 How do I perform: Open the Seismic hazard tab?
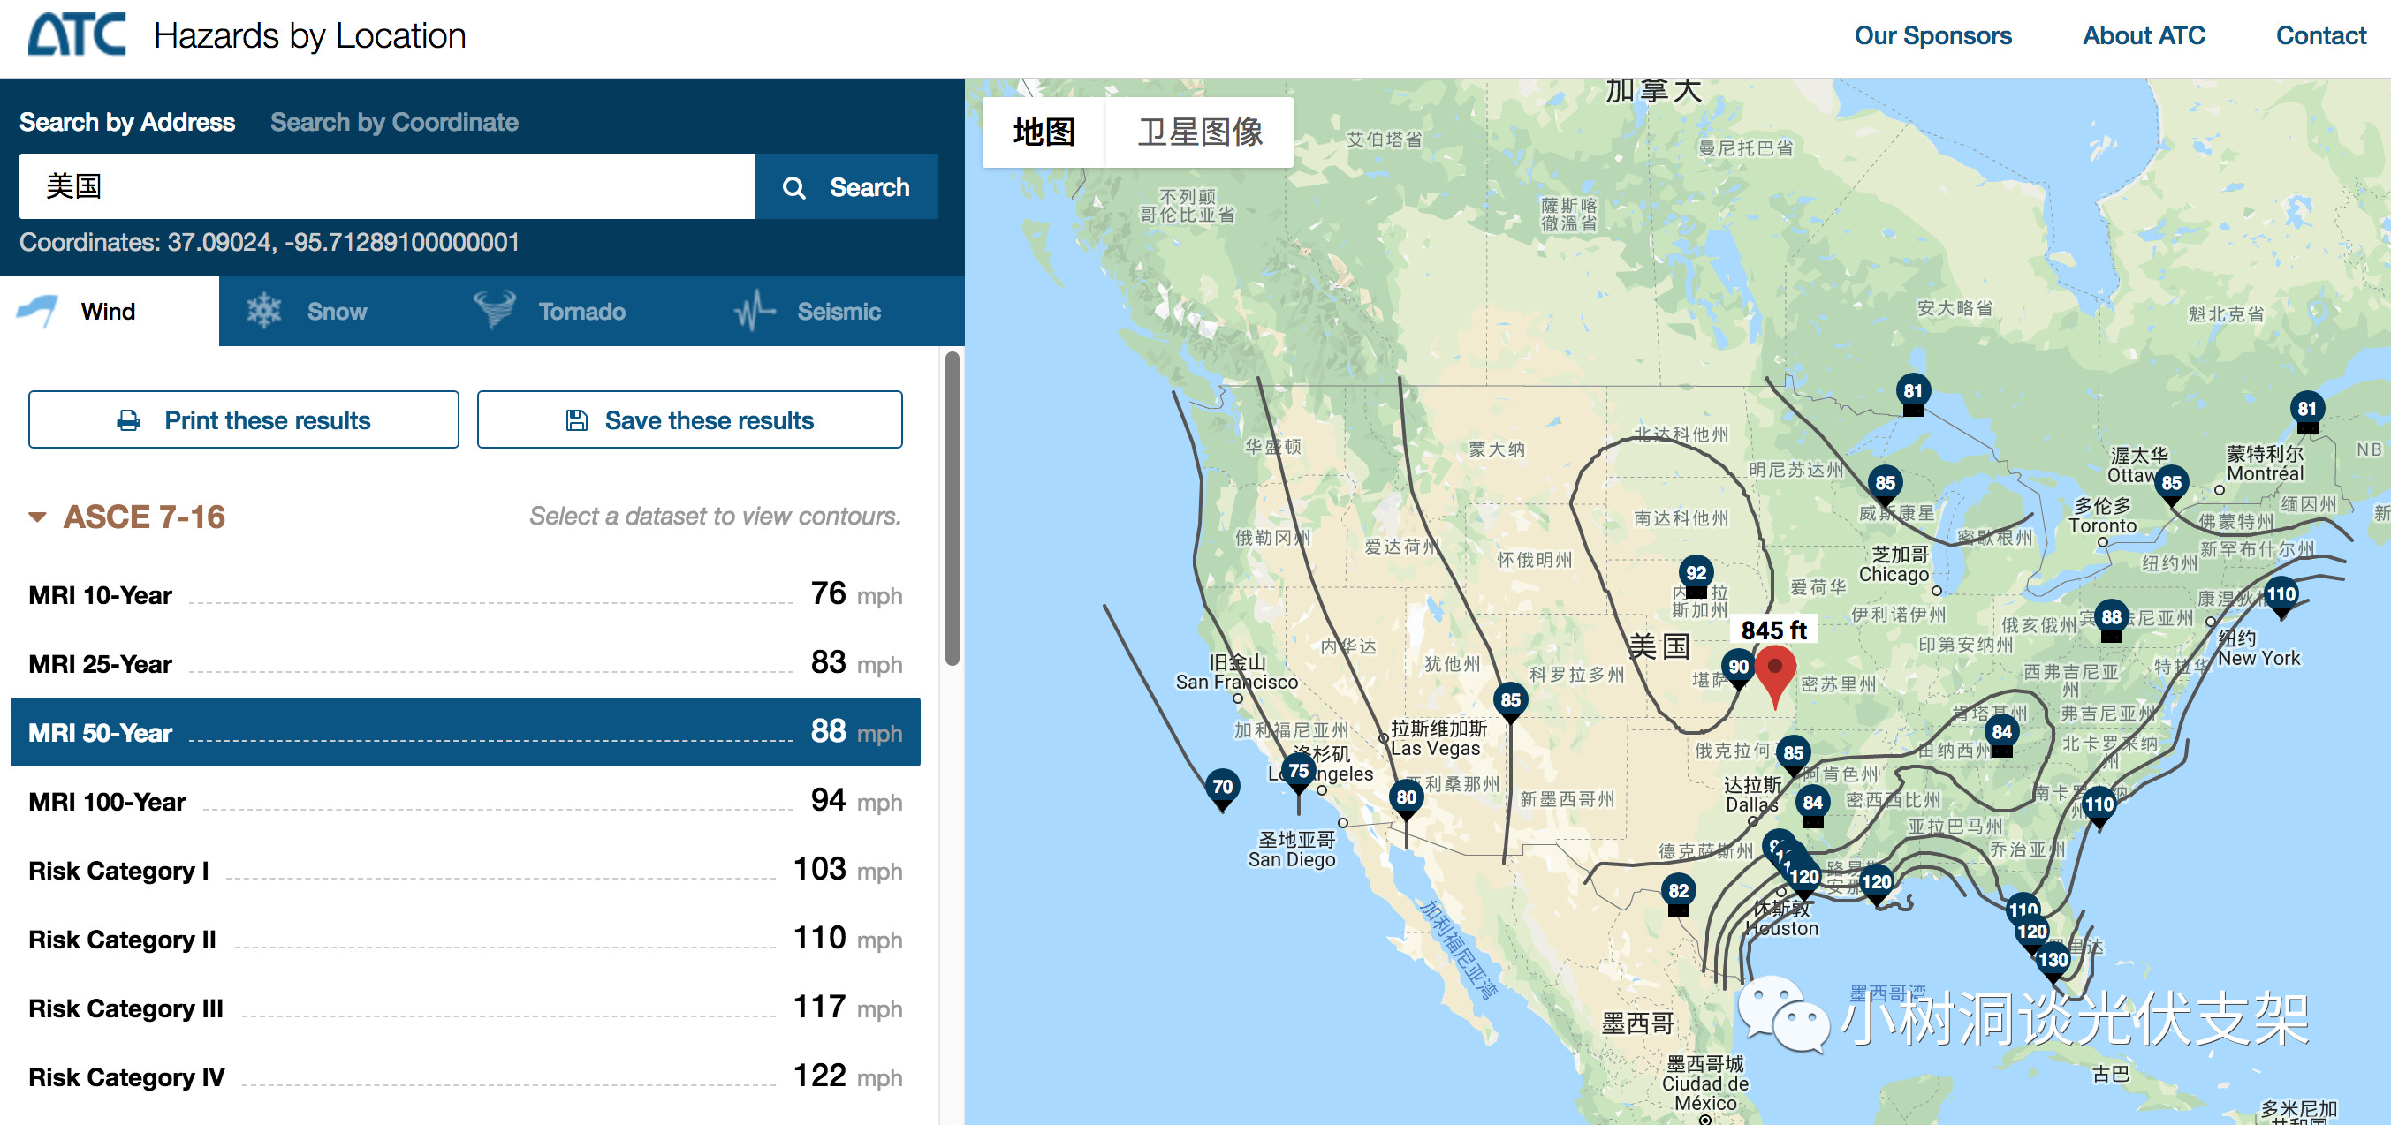pyautogui.click(x=808, y=311)
